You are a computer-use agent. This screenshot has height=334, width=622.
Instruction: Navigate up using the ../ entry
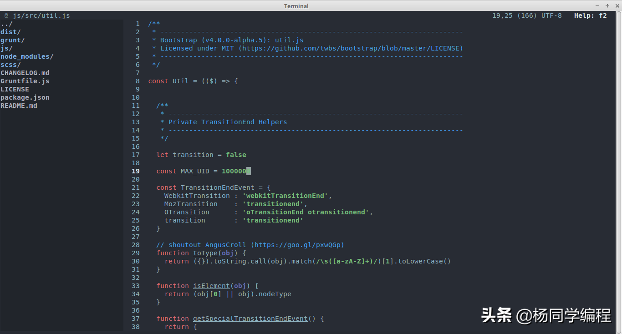click(x=6, y=23)
